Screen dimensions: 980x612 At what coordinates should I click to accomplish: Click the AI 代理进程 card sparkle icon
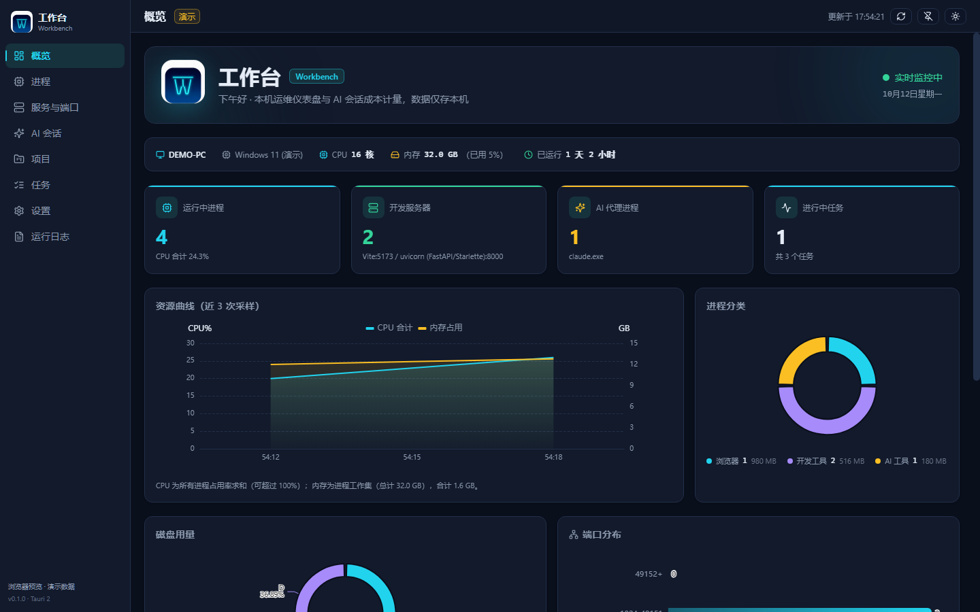tap(580, 207)
